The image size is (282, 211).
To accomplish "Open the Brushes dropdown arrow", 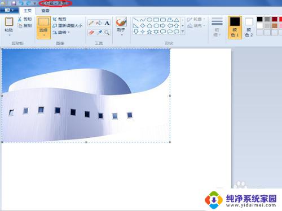I will tap(121, 35).
